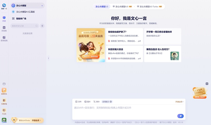This screenshot has height=125, width=211.
Task: Click the 宿舍床垫怎么买? text
Action: click(153, 36)
